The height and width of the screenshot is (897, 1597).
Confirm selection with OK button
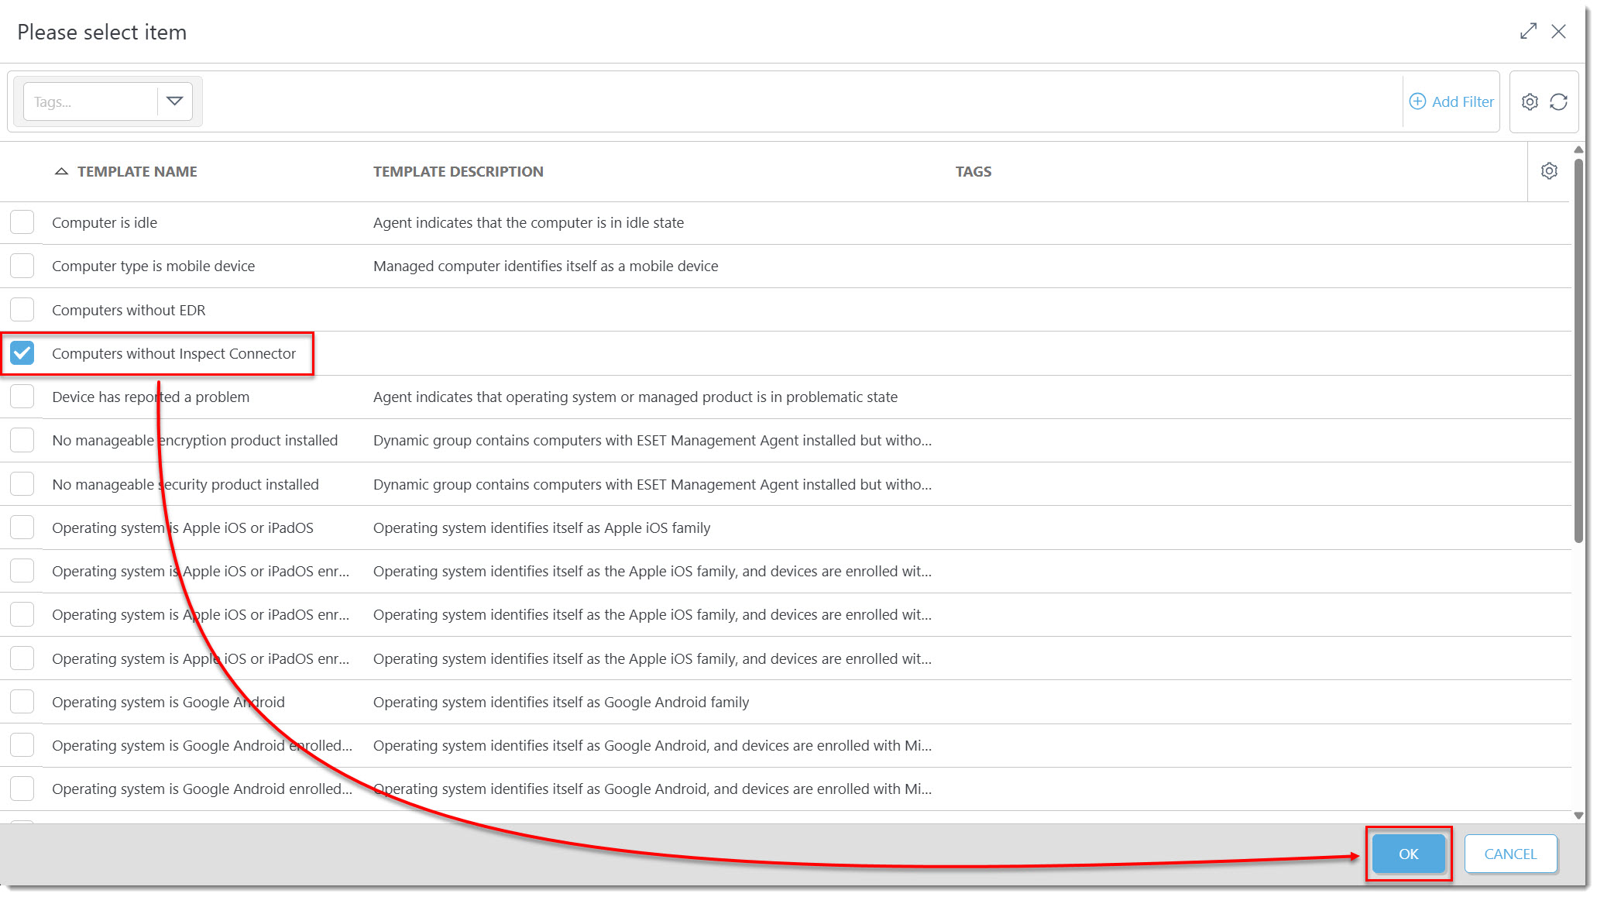point(1408,854)
